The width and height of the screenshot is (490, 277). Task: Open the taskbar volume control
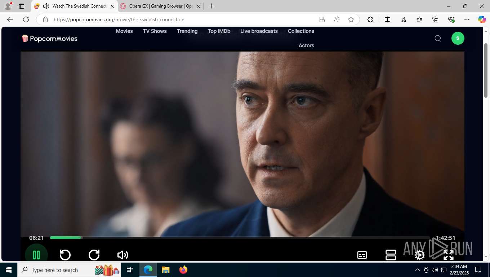pos(435,270)
